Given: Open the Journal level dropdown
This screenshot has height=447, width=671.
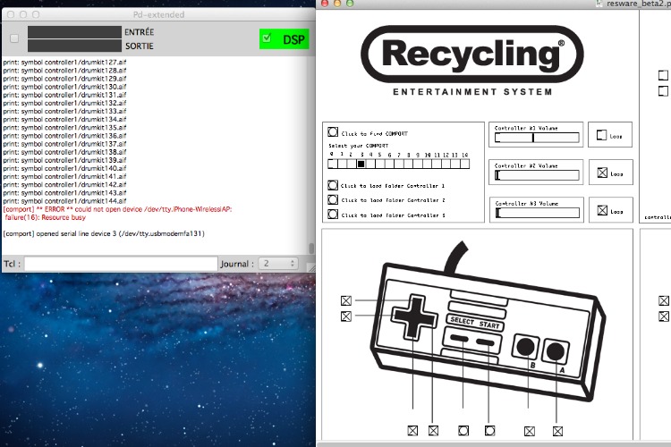Looking at the screenshot, I should pos(277,264).
